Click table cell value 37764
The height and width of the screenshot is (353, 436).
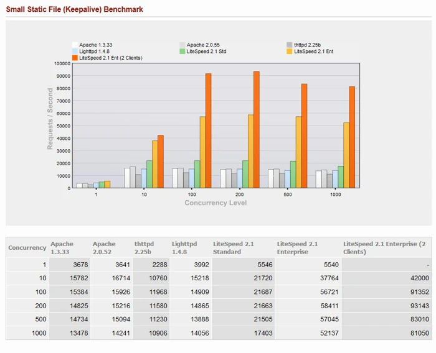[x=329, y=278]
